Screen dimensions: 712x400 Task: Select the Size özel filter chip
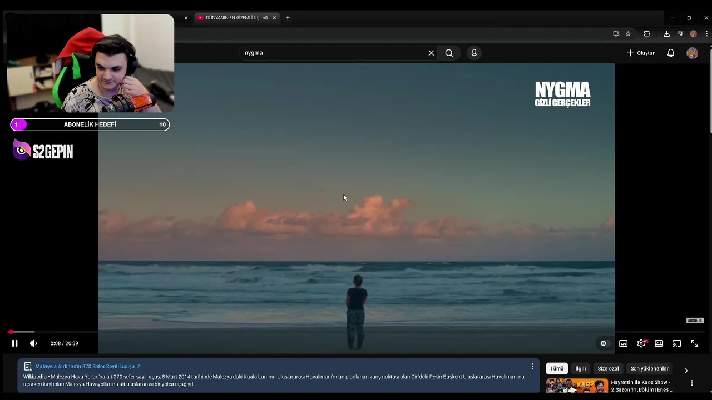tap(608, 369)
